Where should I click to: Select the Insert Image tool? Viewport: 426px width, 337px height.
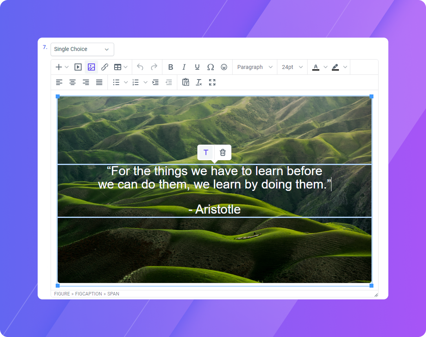coord(91,67)
